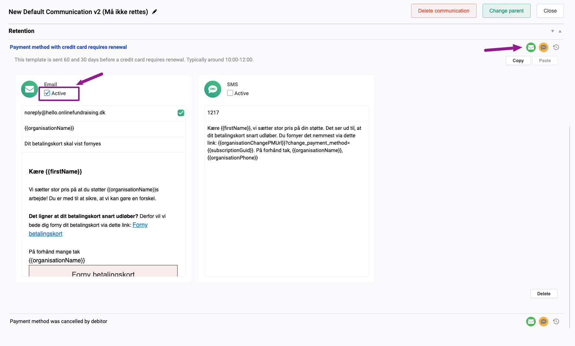Open history icon for credit card renewal template
575x346 pixels.
[x=556, y=47]
